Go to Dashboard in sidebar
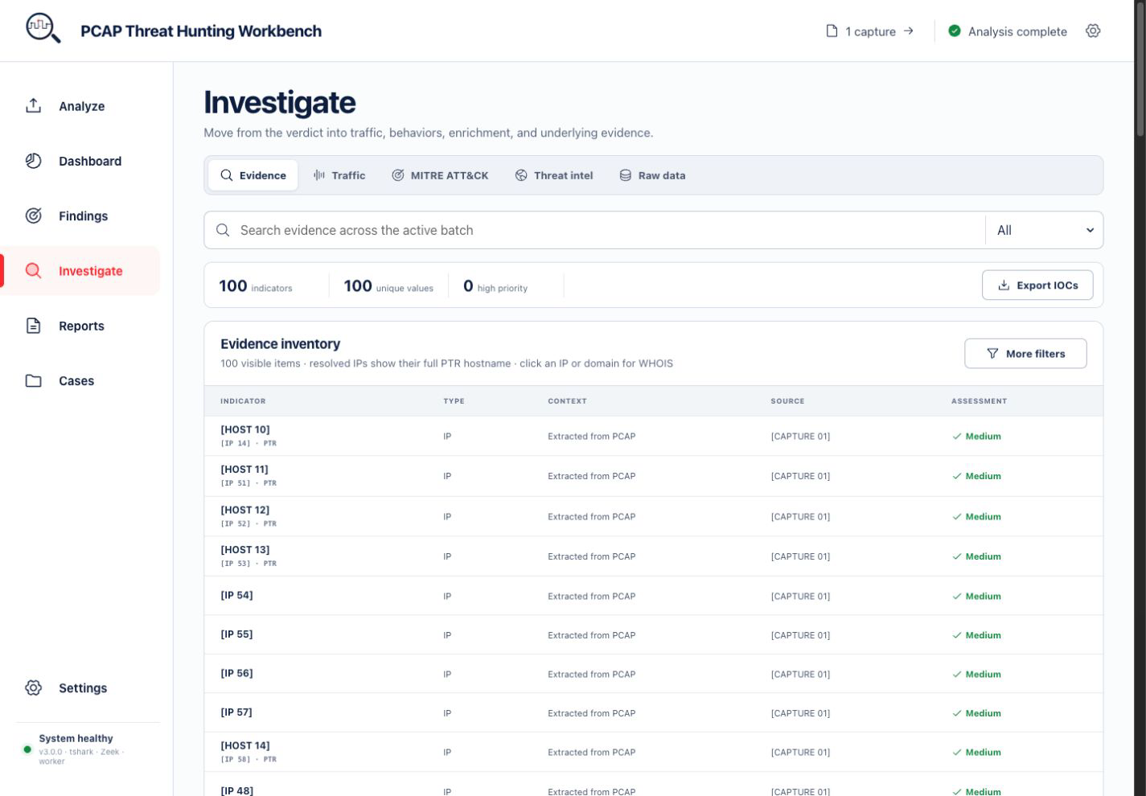Viewport: 1146px width, 796px height. pyautogui.click(x=80, y=161)
